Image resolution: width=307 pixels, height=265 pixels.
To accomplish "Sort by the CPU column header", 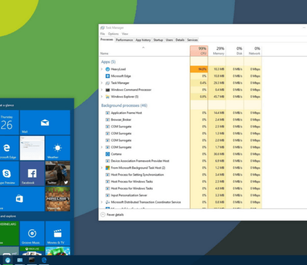I will click(x=199, y=51).
